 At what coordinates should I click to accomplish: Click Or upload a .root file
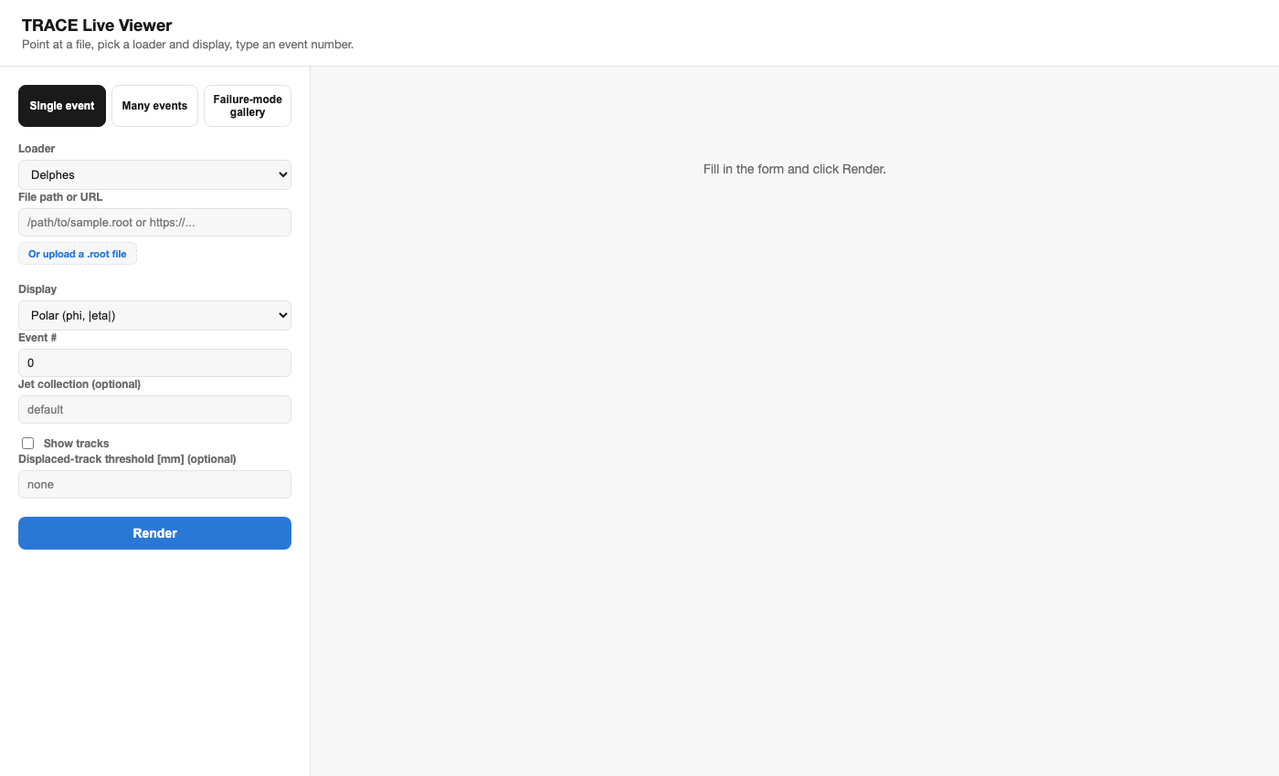tap(78, 254)
